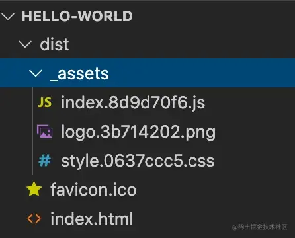Collapse the HELLO-WORLD root chevron
Screen dimensions: 295x238
(x=8, y=16)
